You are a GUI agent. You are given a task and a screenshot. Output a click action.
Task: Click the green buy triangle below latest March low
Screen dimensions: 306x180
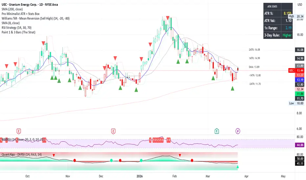point(232,89)
